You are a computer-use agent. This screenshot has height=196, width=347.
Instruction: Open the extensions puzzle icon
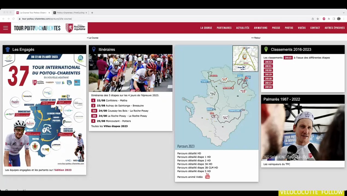tap(329, 19)
